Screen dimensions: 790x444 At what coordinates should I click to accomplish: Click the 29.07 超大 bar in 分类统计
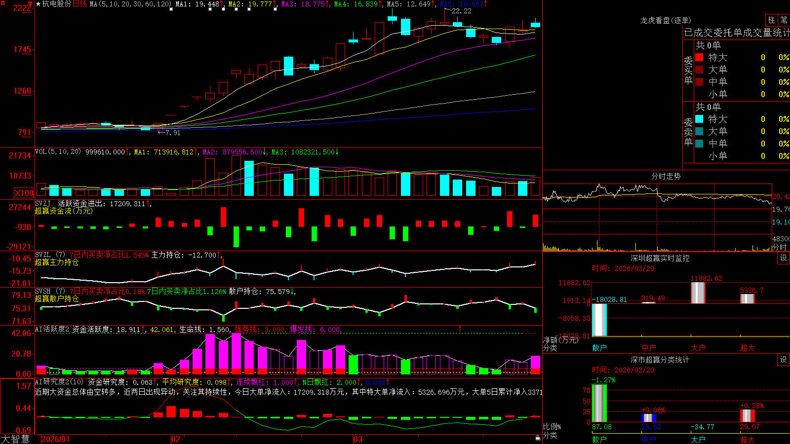pos(748,415)
